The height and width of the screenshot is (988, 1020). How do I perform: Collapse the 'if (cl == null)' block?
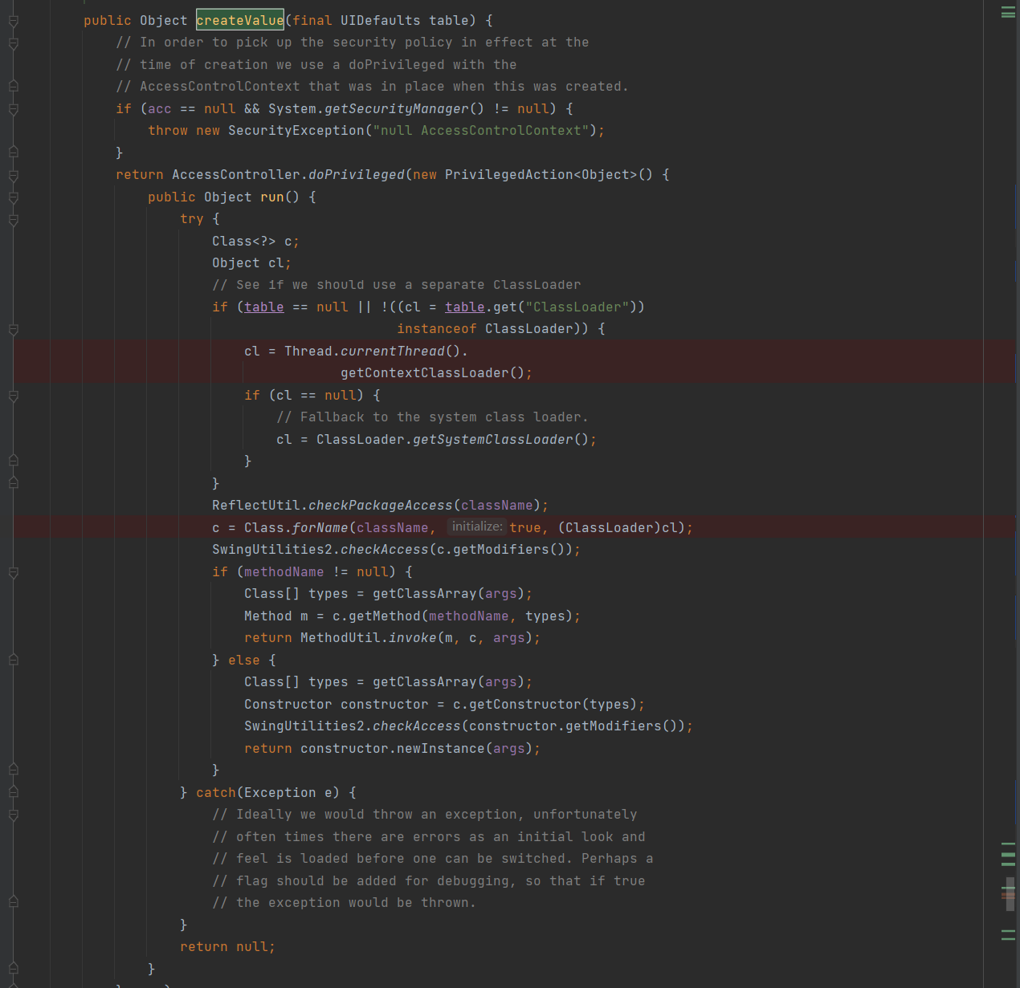(x=14, y=396)
